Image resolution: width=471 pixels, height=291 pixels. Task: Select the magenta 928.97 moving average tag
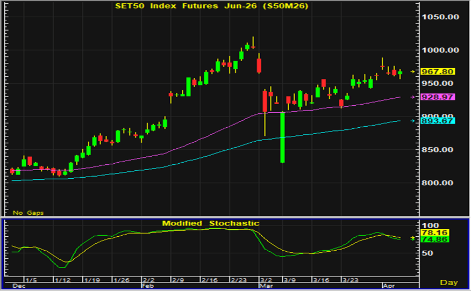(x=439, y=97)
